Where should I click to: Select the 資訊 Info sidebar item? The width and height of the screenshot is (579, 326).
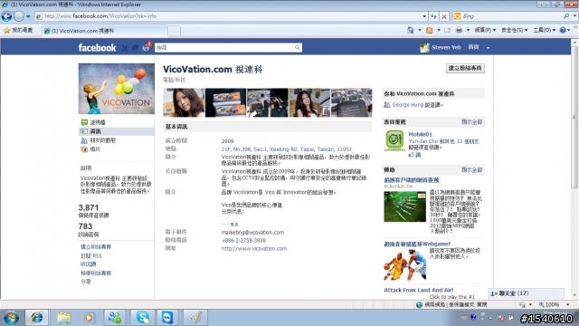[x=95, y=131]
